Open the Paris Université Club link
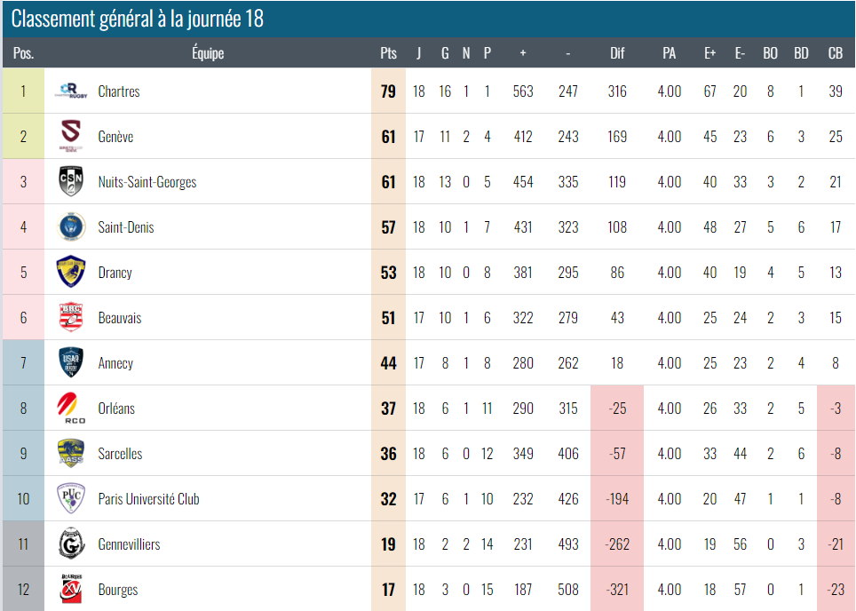The image size is (856, 611). (x=148, y=499)
